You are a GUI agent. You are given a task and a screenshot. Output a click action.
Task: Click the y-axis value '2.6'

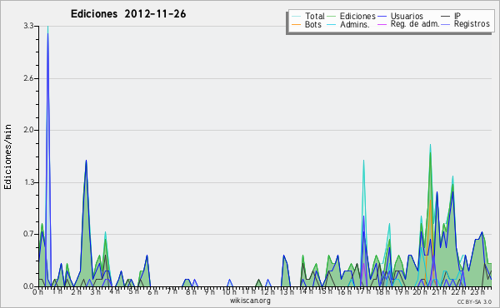pos(28,78)
